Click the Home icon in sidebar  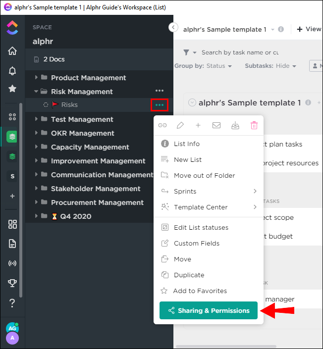tap(12, 51)
